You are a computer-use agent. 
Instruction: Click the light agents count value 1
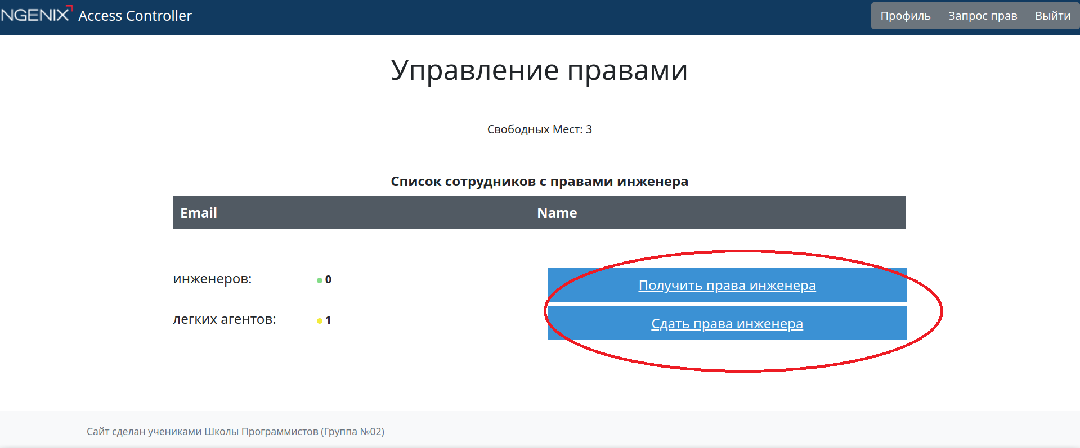coord(328,320)
